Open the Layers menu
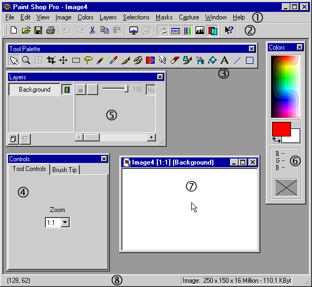The height and width of the screenshot is (287, 312). (x=108, y=17)
